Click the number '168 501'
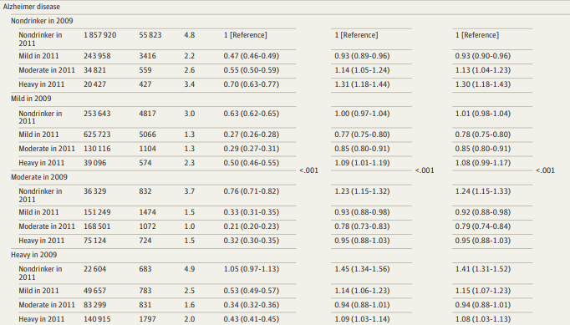The height and width of the screenshot is (325, 570). pos(97,226)
